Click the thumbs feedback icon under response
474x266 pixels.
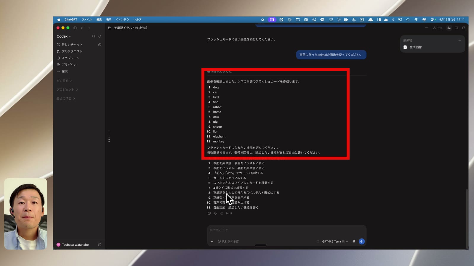tap(215, 213)
